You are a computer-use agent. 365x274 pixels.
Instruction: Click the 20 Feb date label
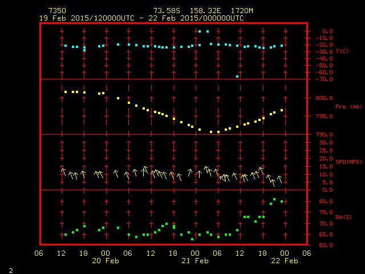pyautogui.click(x=106, y=261)
